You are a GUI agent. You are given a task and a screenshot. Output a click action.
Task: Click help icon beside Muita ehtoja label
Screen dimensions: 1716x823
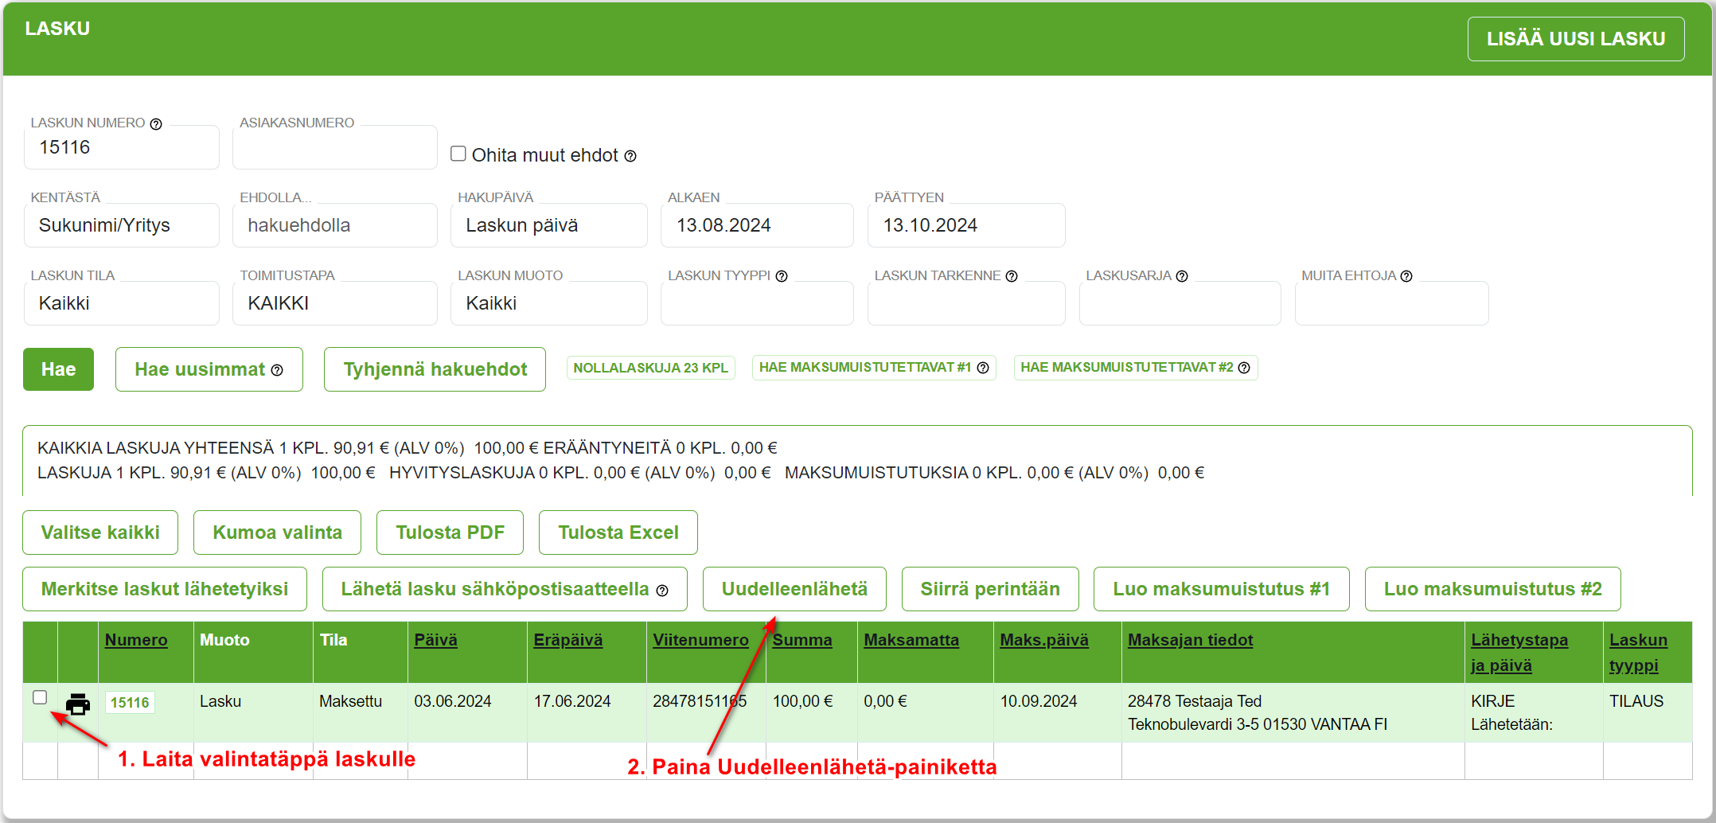[x=1406, y=276]
